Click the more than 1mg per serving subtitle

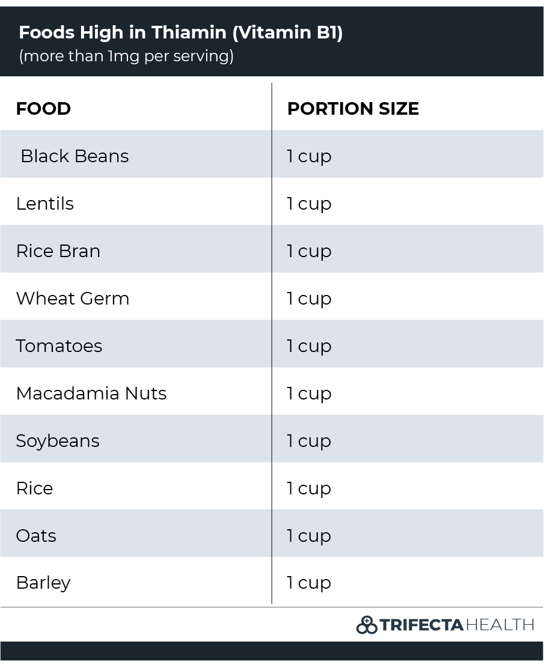coord(126,56)
